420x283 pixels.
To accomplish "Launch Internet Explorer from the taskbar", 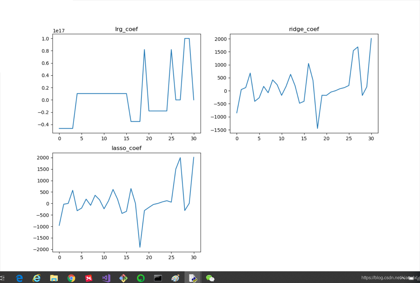I will point(37,278).
